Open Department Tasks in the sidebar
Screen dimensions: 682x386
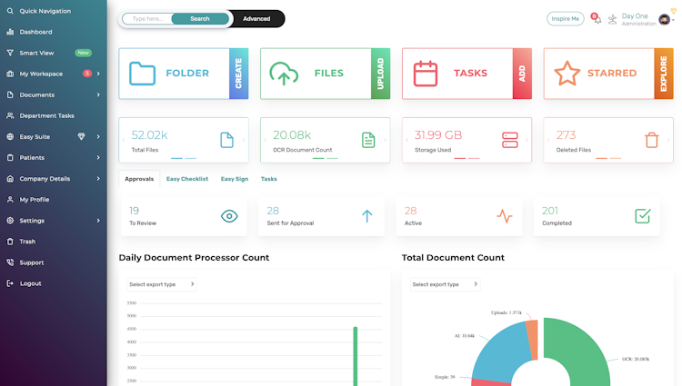[x=46, y=115]
